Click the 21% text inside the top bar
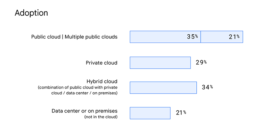The height and width of the screenshot is (126, 278). 234,37
